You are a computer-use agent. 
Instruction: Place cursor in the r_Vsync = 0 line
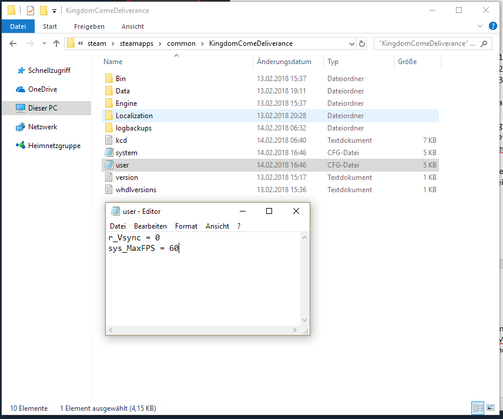134,238
